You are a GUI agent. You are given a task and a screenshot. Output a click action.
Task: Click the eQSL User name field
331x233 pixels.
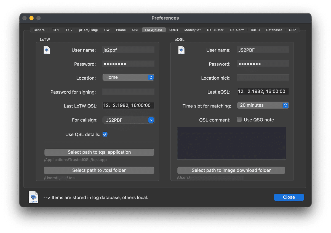263,50
